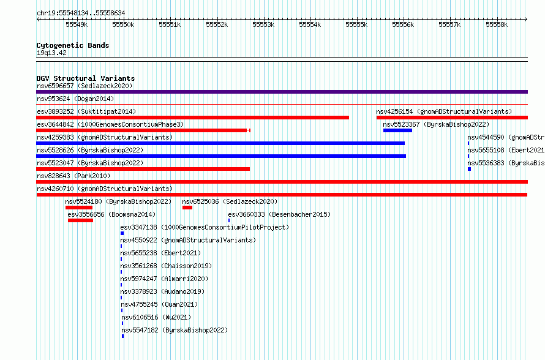The width and height of the screenshot is (545, 360).
Task: Open nsv3561268 (Chaisson2019) label
Action: tap(166, 266)
